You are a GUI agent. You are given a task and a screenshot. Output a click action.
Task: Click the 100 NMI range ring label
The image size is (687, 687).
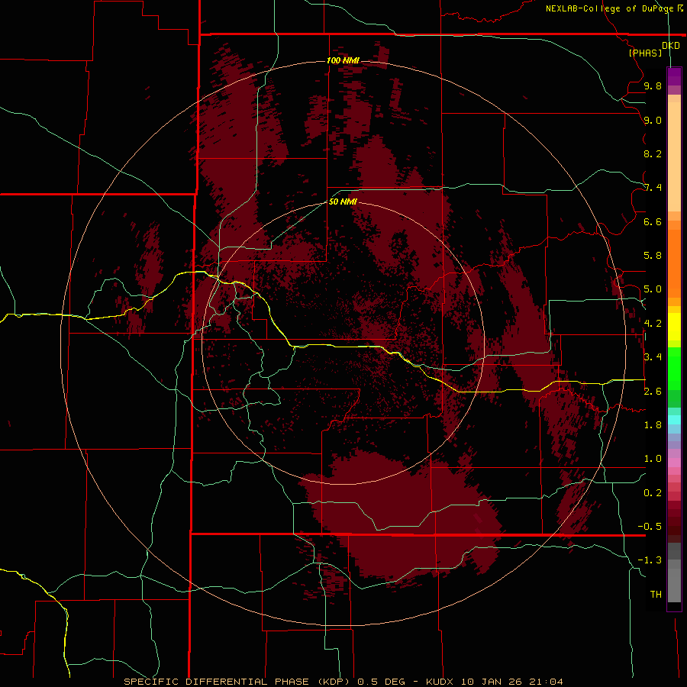coord(343,60)
